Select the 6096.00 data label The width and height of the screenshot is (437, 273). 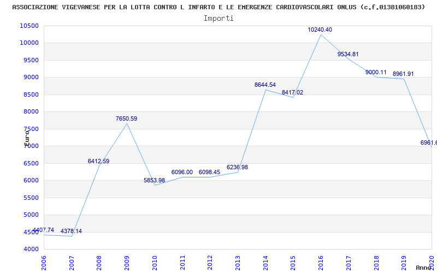point(182,172)
